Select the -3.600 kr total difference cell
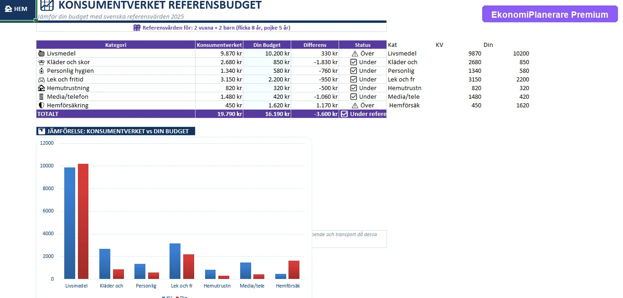The width and height of the screenshot is (623, 298). click(x=315, y=114)
